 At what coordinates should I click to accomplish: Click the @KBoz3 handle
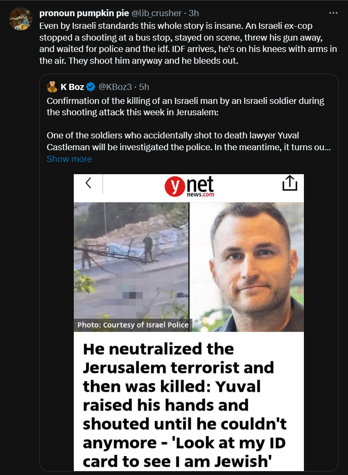point(115,87)
